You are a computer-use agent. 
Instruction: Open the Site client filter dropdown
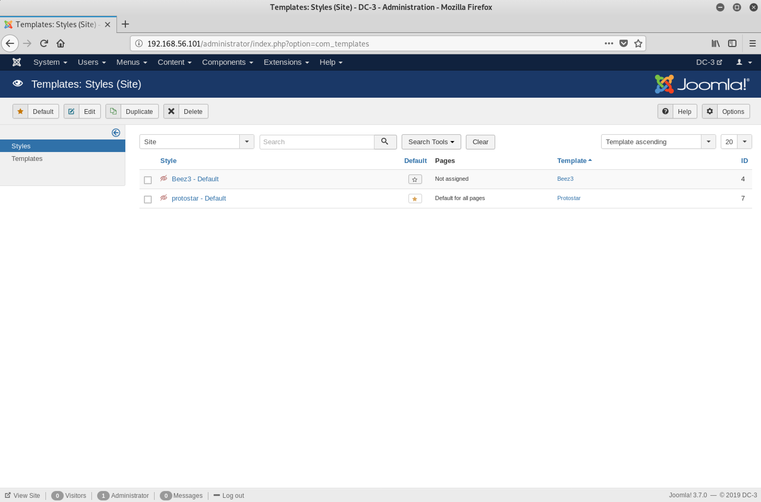tap(197, 142)
